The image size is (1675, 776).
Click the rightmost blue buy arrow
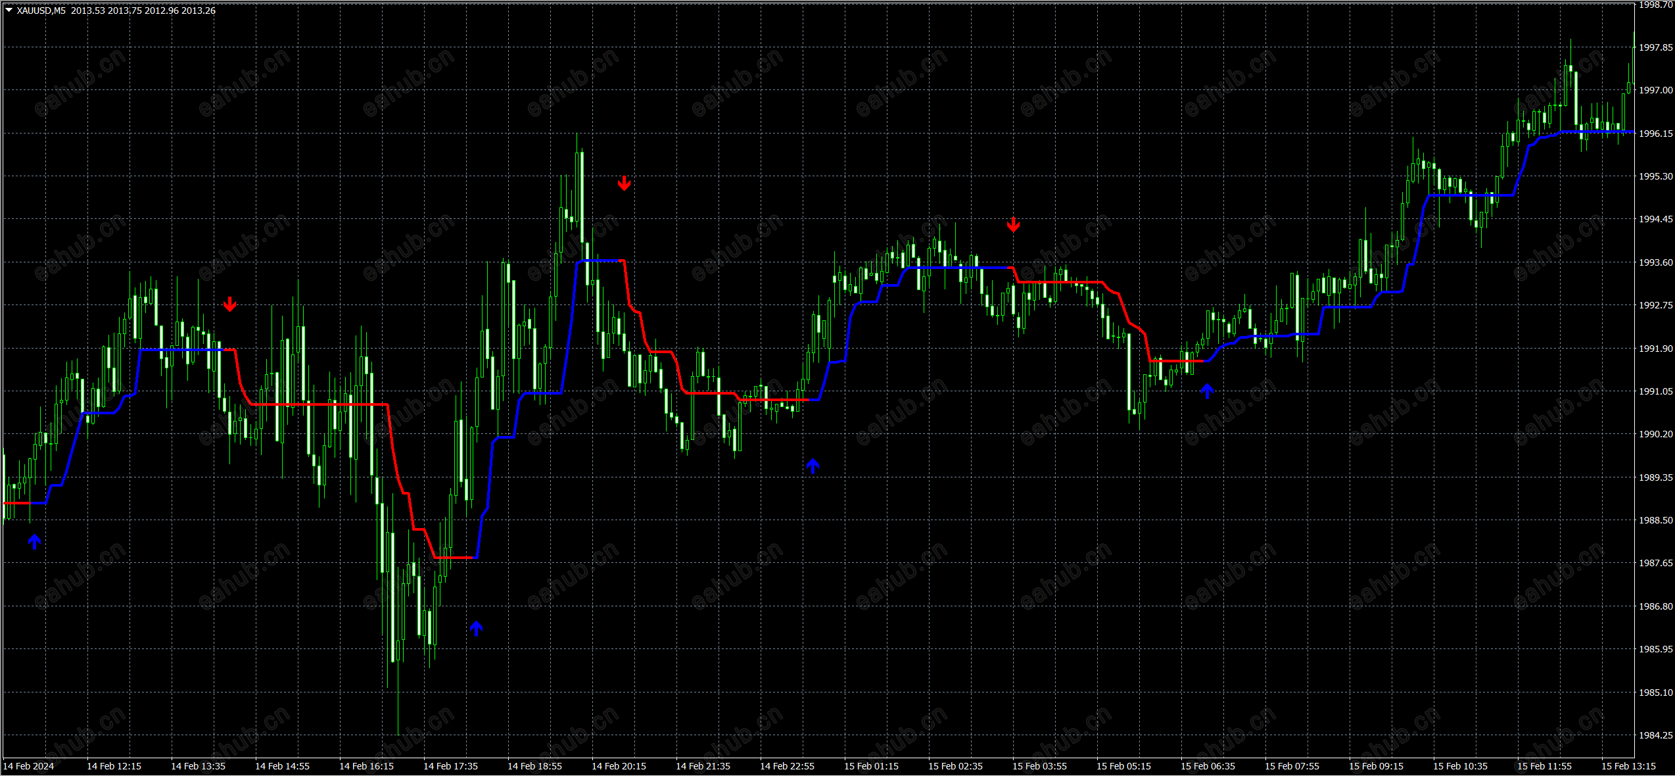point(1207,391)
